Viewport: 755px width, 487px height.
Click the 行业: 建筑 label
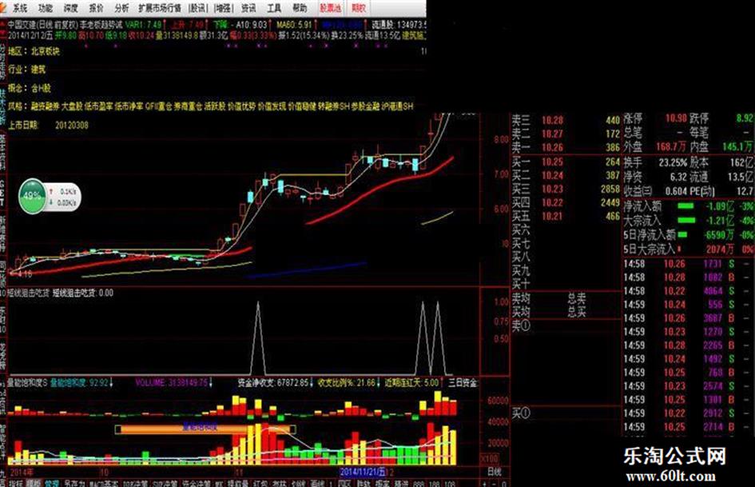(x=27, y=70)
